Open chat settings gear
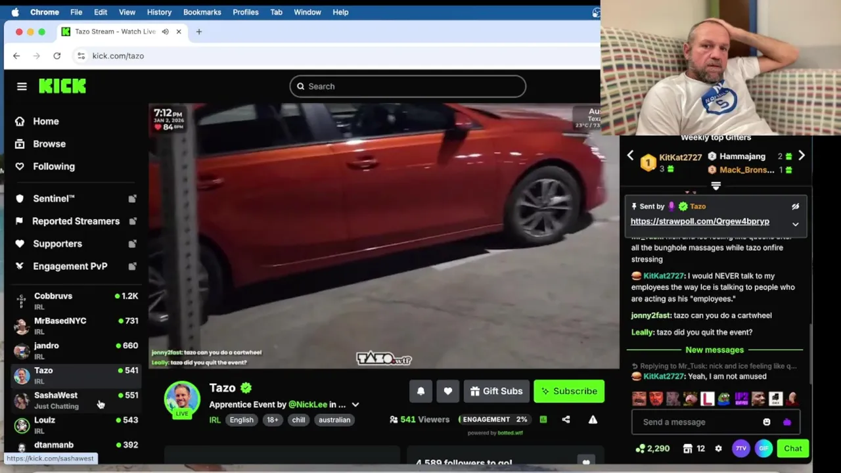This screenshot has height=473, width=841. [x=718, y=449]
